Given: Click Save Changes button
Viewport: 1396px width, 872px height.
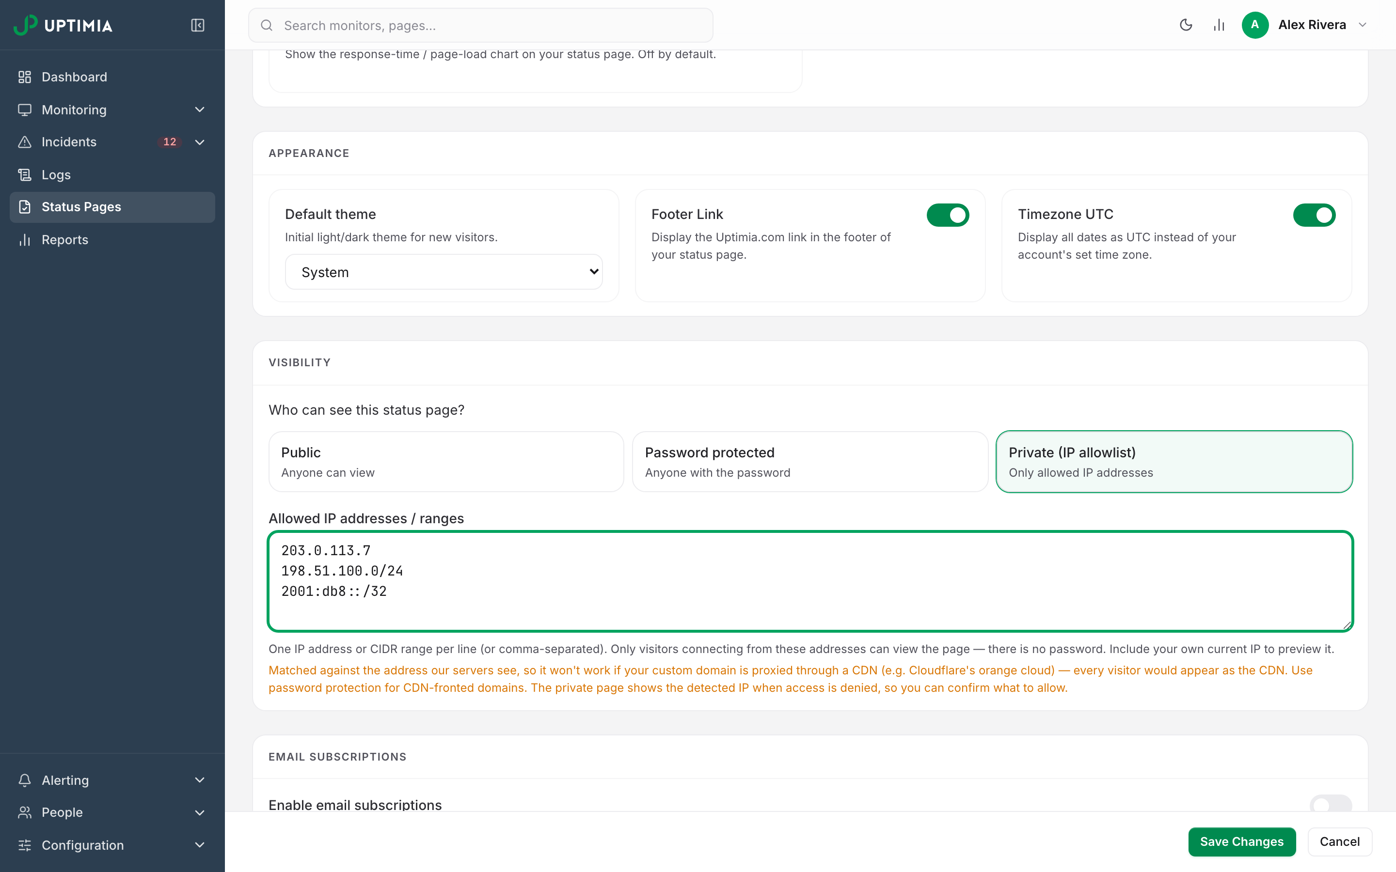Looking at the screenshot, I should [1241, 842].
